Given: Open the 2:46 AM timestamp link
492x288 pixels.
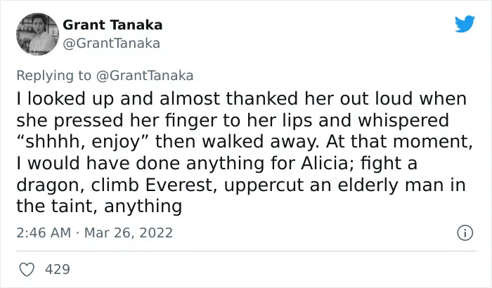Looking at the screenshot, I should 44,233.
